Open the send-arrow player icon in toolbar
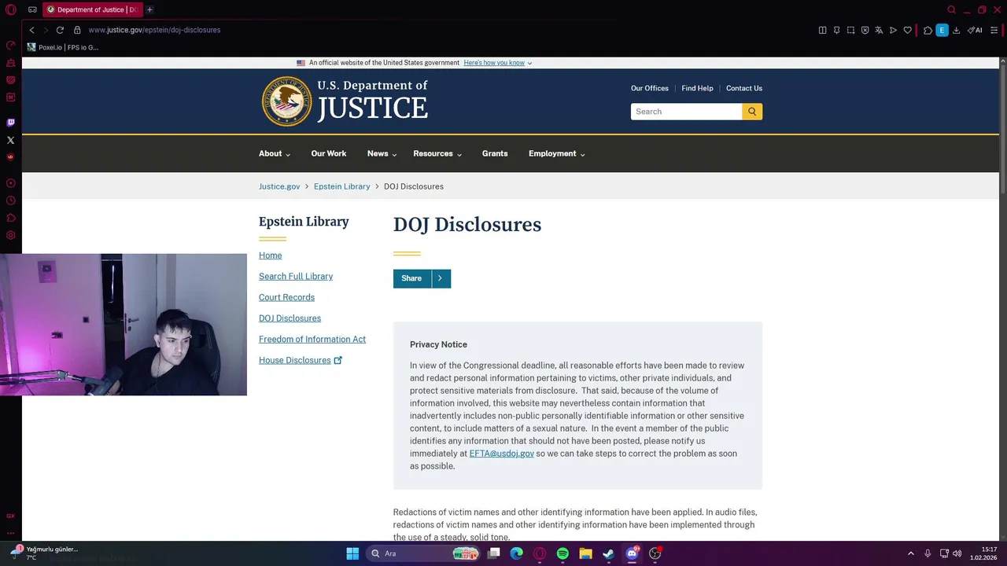The width and height of the screenshot is (1007, 566). click(x=893, y=30)
